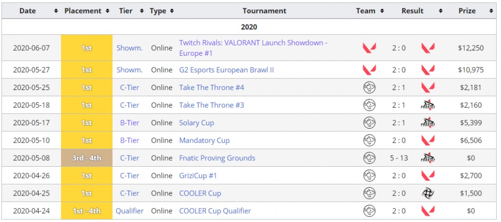
Task: Click the Valorant team logo in Twitch Rivals row
Action: pos(369,48)
